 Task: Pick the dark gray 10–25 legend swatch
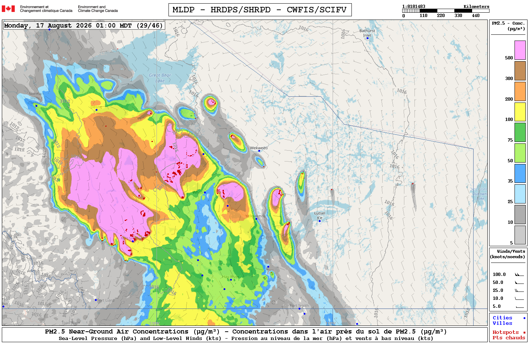tap(520, 214)
